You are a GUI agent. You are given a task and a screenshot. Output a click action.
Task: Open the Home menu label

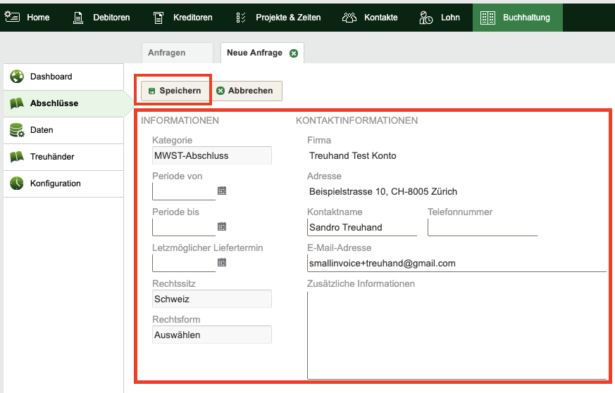point(38,17)
